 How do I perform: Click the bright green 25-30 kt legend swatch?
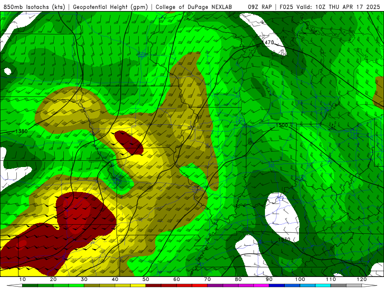pos(76,286)
